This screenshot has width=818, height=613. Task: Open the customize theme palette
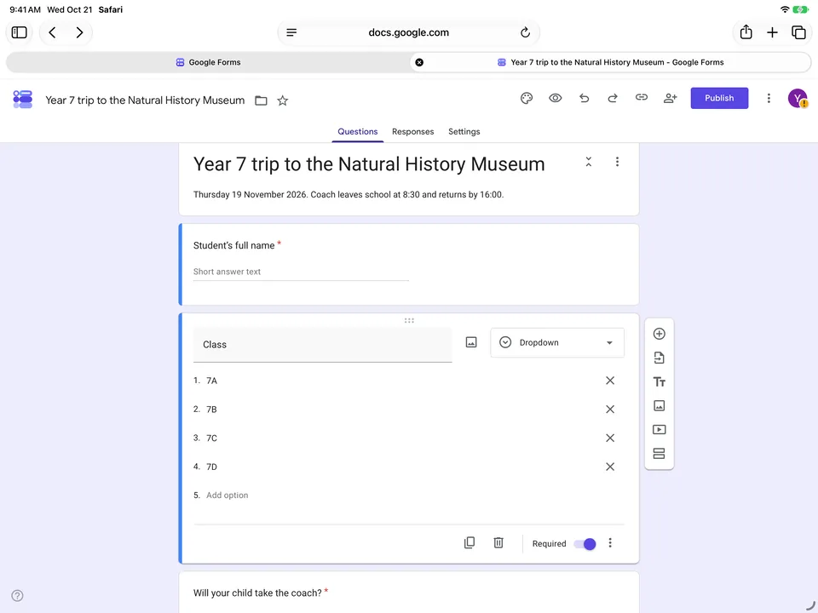(x=527, y=98)
